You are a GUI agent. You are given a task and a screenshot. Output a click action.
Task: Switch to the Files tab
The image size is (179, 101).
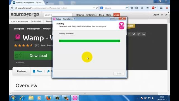(x=37, y=71)
